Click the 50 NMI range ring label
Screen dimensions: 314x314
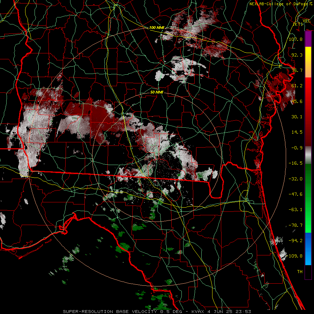coord(157,92)
